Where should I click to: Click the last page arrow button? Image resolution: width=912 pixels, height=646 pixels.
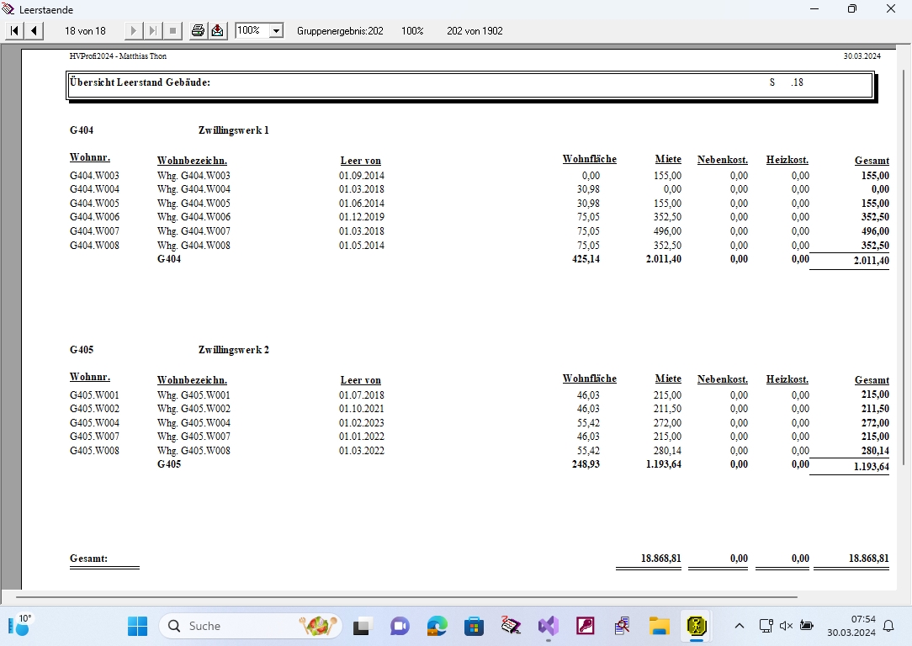(153, 31)
